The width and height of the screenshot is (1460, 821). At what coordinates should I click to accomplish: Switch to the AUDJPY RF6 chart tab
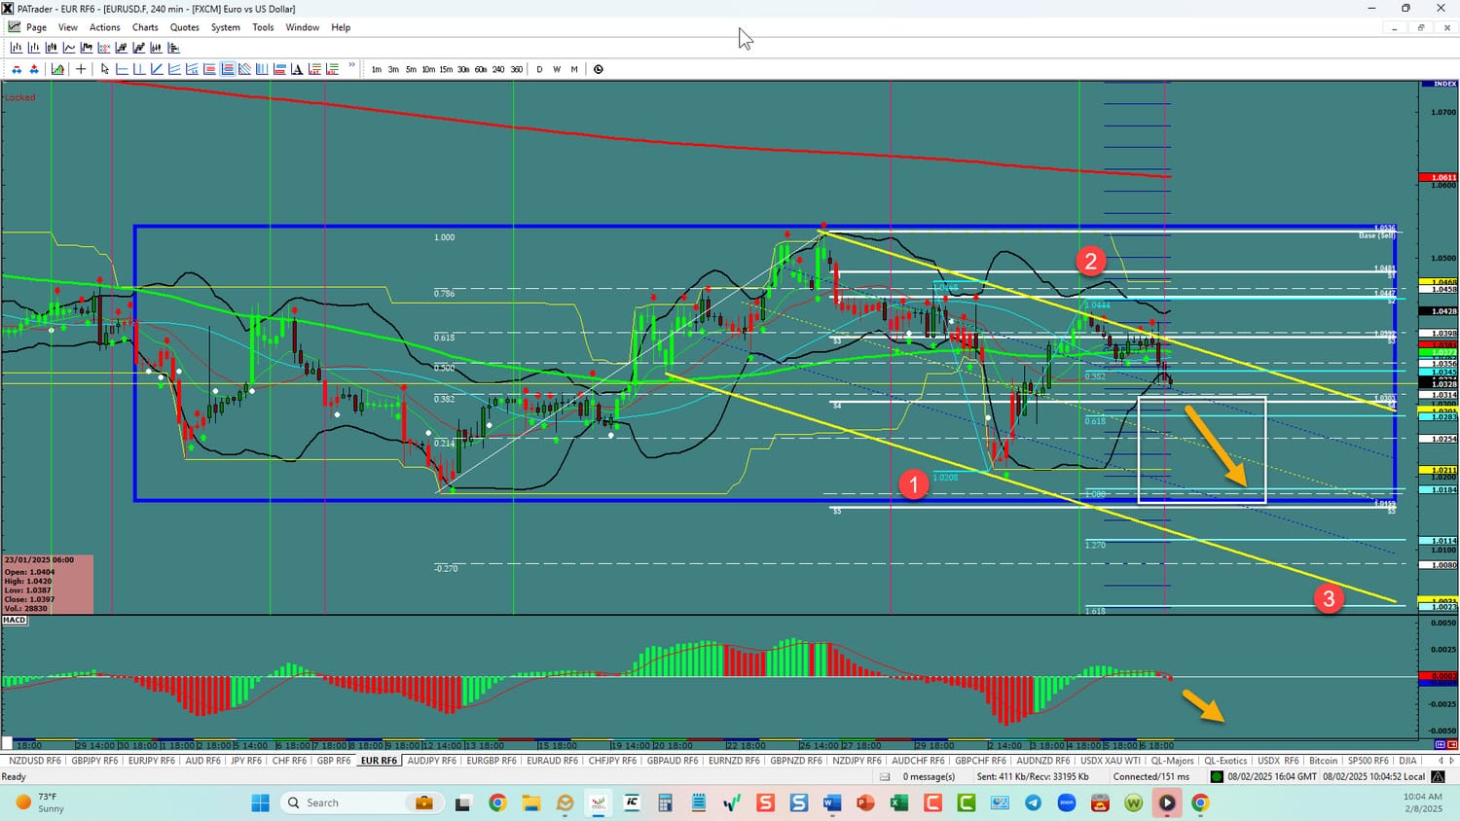(431, 761)
